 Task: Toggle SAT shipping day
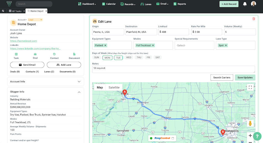click(x=158, y=57)
